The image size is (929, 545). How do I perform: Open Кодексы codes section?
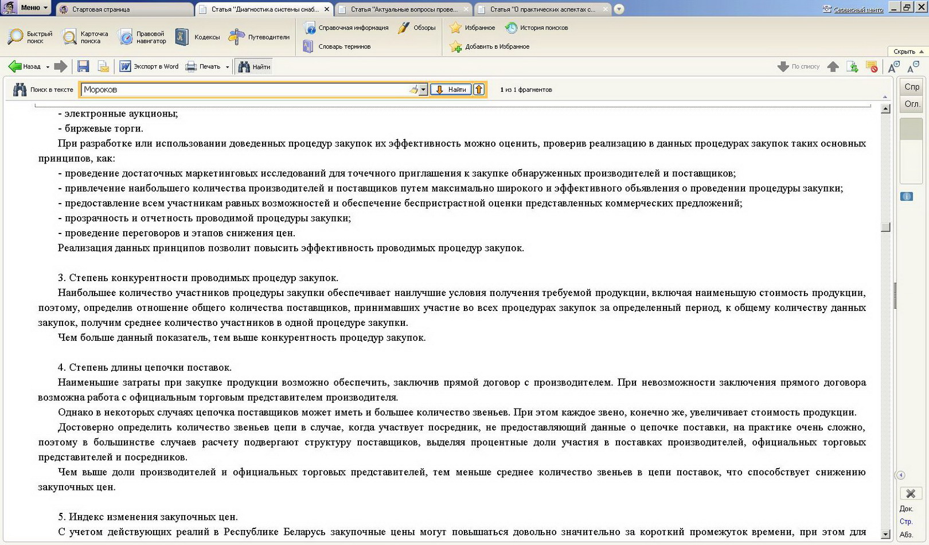(198, 37)
